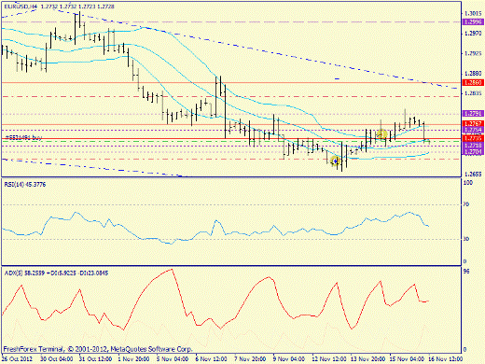Click the 6 Nov 12:00 time label

click(212, 358)
